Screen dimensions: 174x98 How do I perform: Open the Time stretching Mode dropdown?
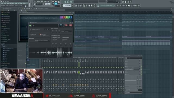point(68,31)
